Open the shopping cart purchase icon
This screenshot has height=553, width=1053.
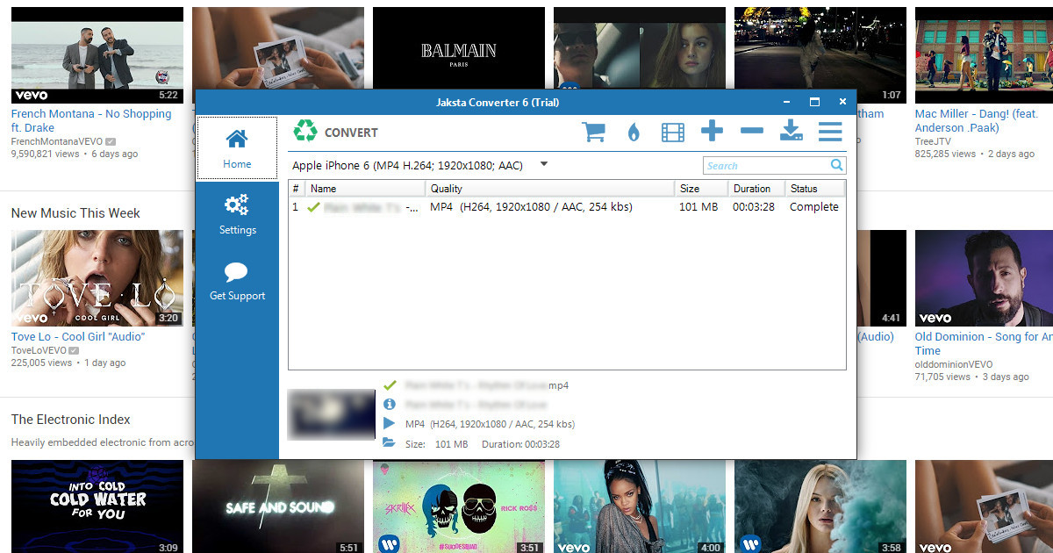tap(594, 133)
